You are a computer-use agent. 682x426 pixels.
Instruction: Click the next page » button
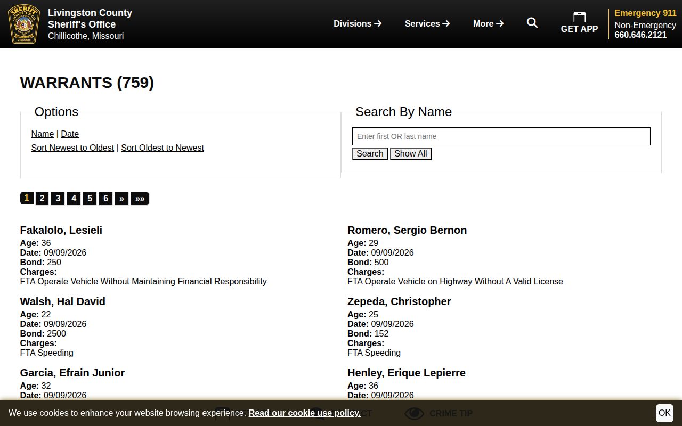pos(121,199)
